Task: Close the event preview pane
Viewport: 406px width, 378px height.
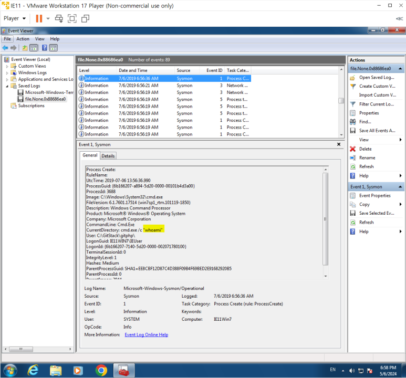Action: [x=339, y=144]
